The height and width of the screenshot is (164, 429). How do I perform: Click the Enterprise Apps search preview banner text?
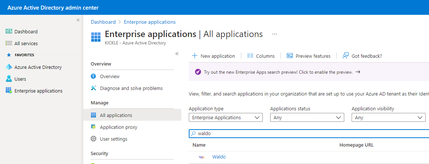(278, 72)
